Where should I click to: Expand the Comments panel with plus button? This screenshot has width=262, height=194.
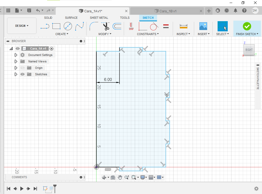[x=81, y=177]
